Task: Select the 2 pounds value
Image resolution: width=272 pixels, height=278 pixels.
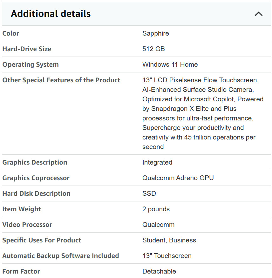Action: [156, 209]
